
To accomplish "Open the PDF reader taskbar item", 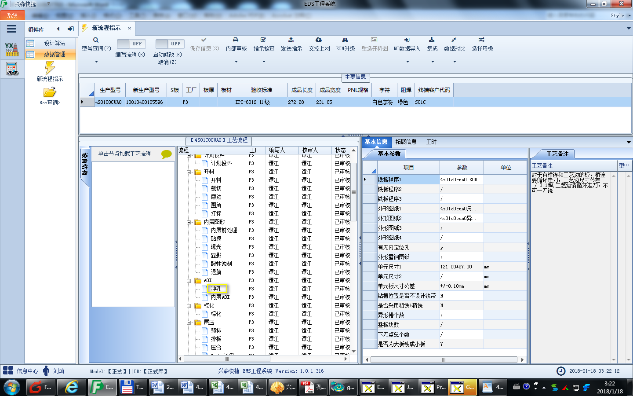I will (x=314, y=387).
